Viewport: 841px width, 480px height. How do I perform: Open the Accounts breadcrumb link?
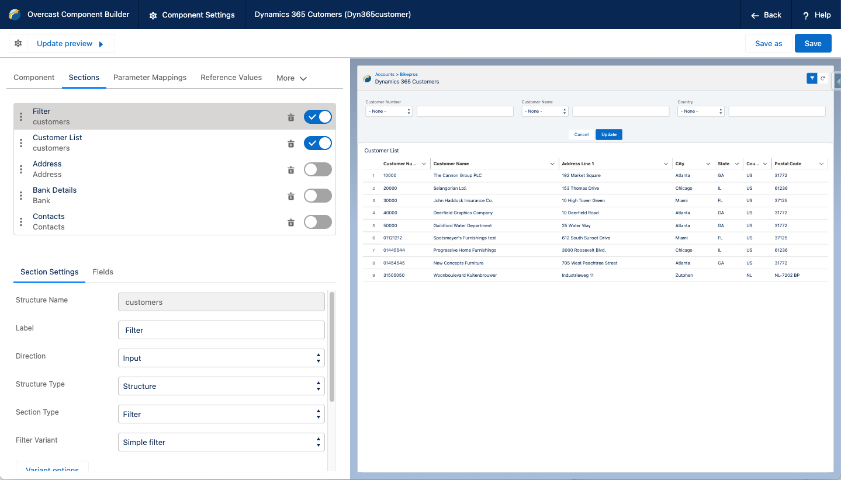(385, 75)
